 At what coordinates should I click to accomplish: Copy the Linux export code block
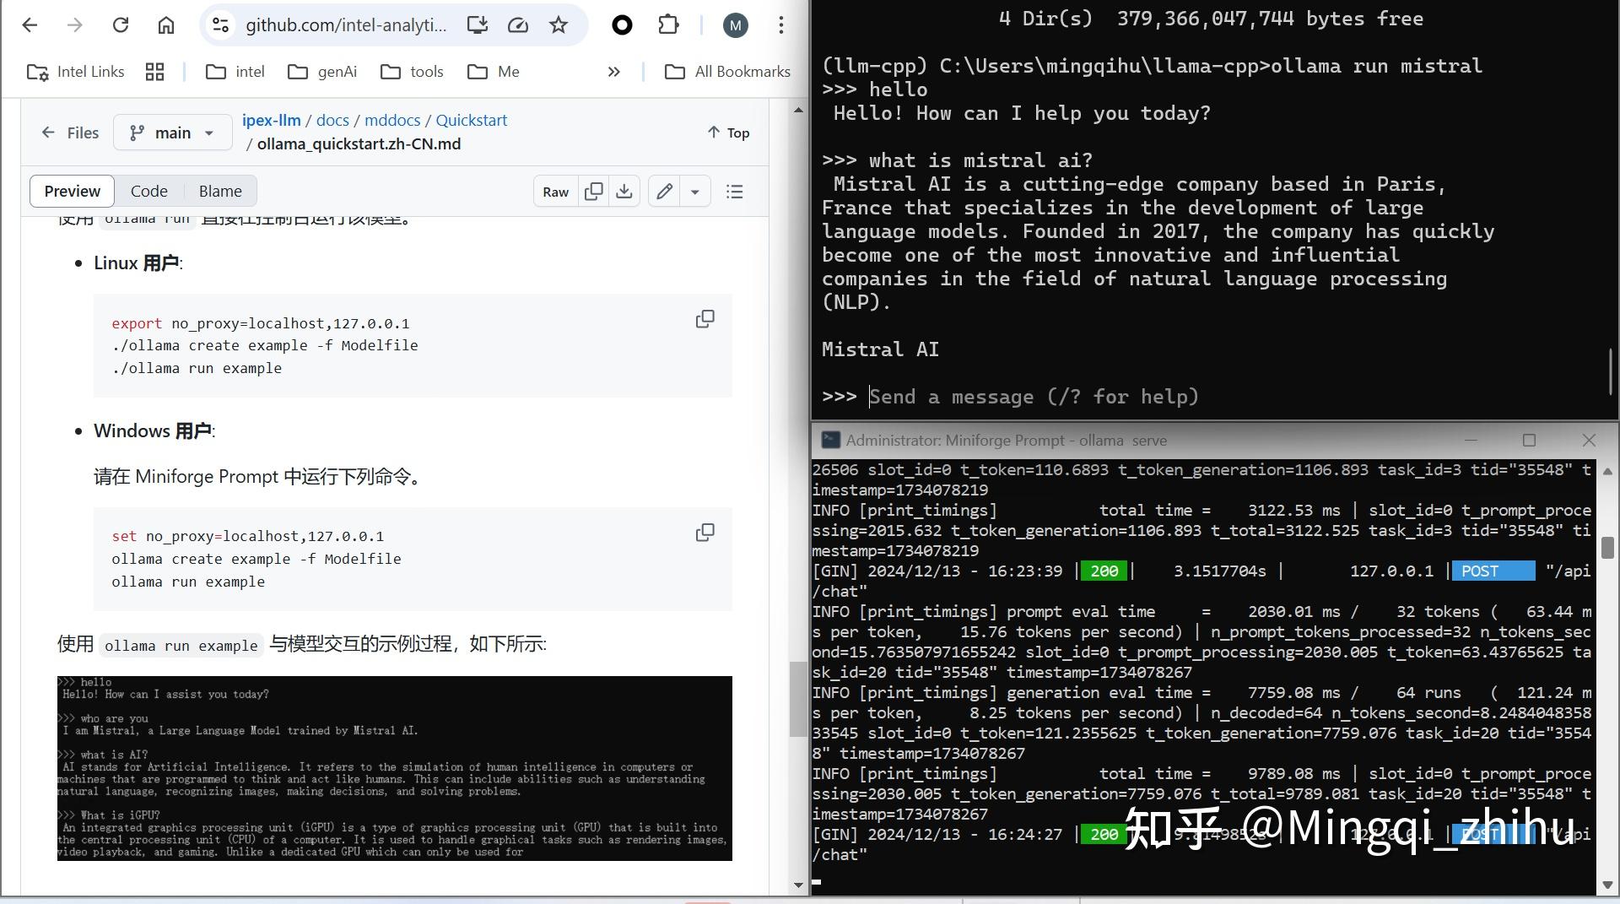tap(705, 318)
